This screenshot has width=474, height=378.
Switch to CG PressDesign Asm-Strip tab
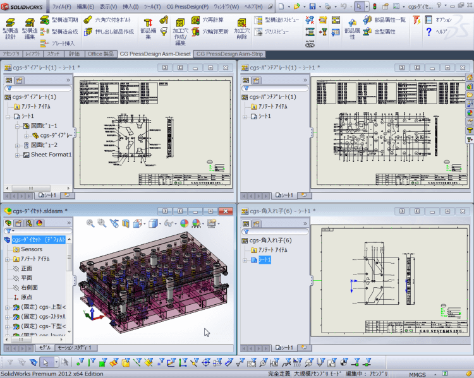coord(229,54)
